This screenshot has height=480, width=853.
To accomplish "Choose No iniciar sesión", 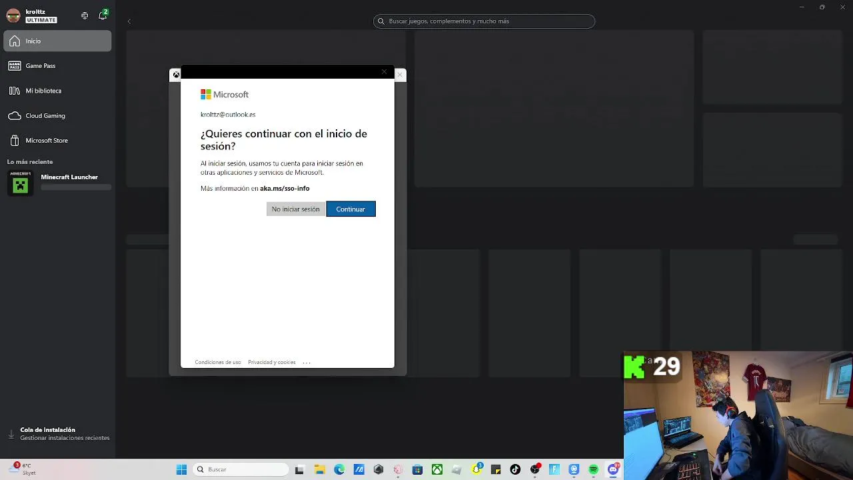I will point(296,209).
